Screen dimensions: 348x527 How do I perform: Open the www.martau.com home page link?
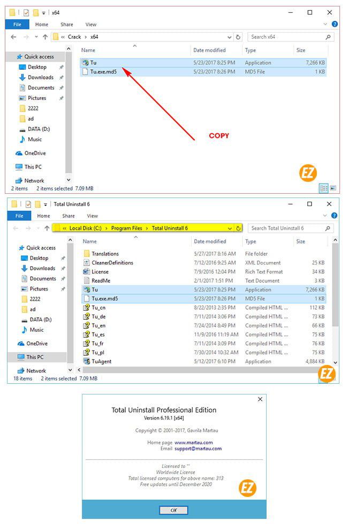pos(193,443)
